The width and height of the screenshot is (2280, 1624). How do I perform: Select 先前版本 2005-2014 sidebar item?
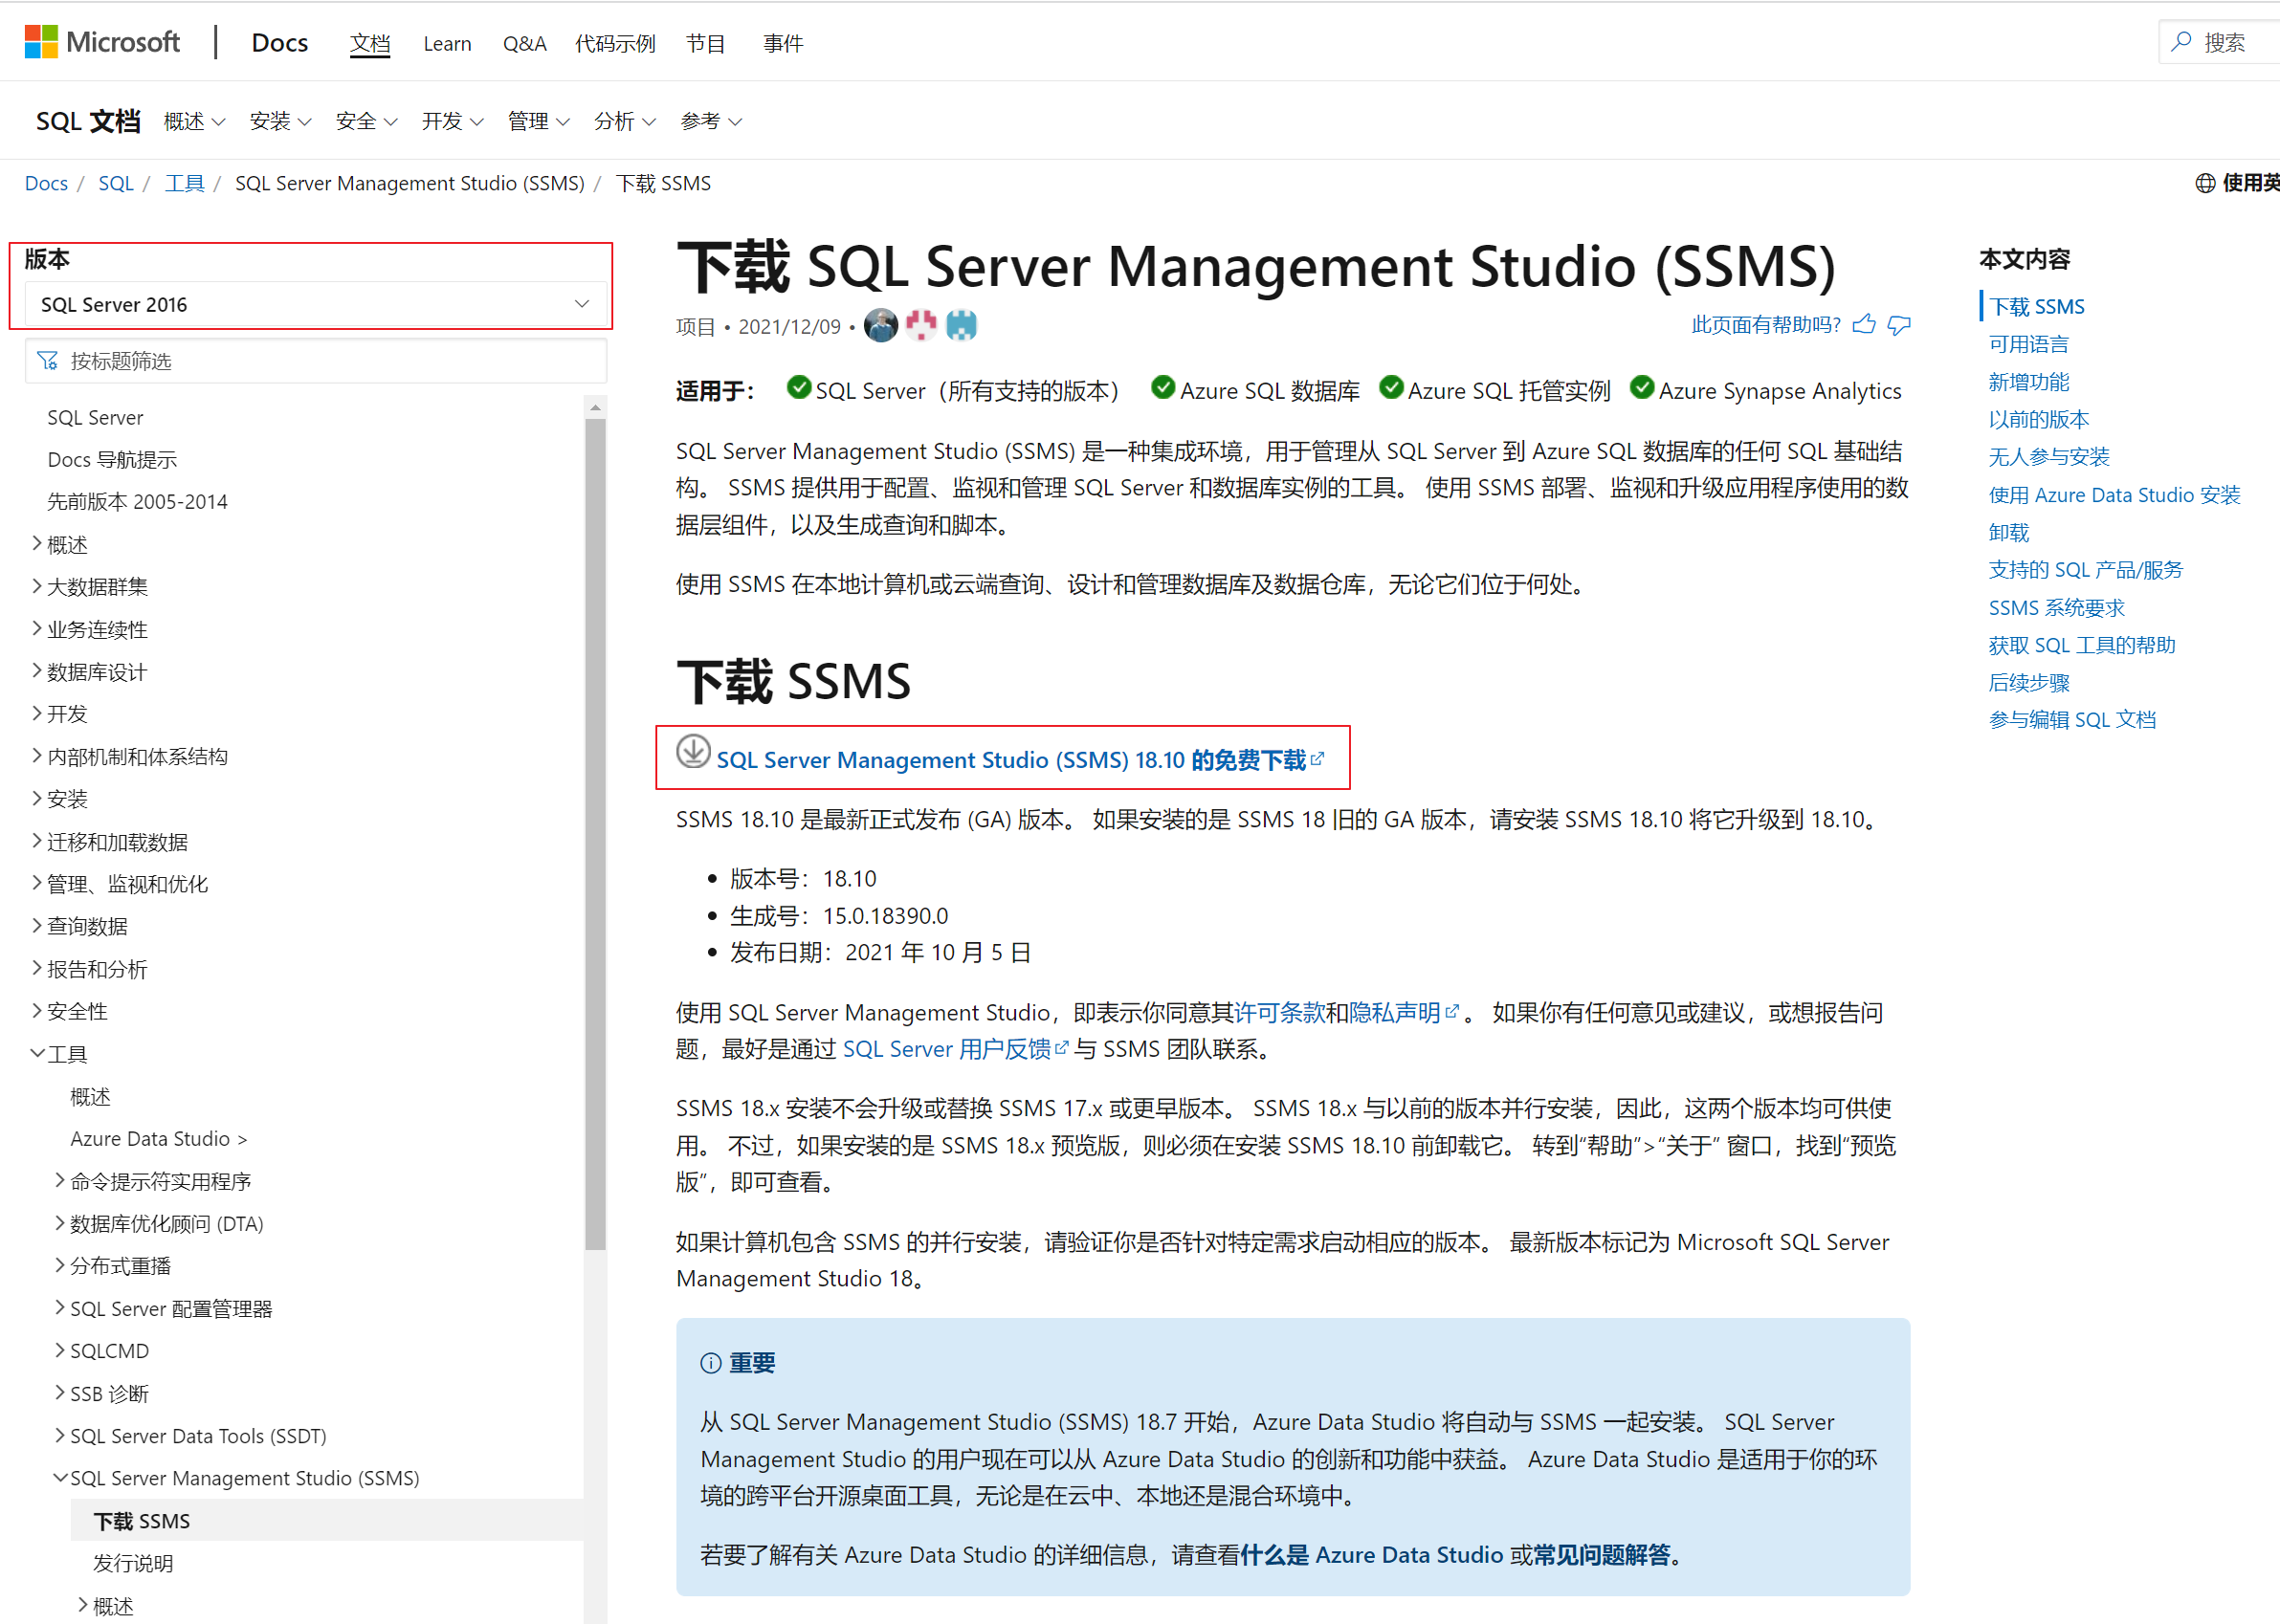tap(137, 502)
